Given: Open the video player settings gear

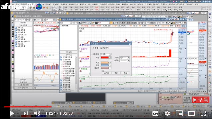Looking at the screenshot, I should [167, 114].
